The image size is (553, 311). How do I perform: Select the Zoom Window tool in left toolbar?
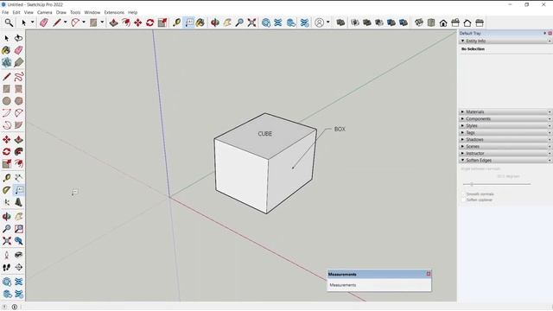tap(19, 229)
